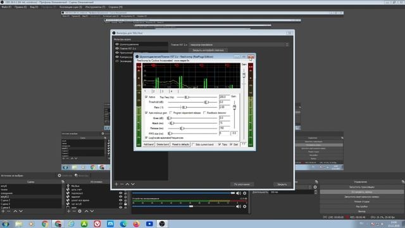Screen dimensions: 405x228
Task: Open Vivaldi browser from the taskbar
Action: click(x=97, y=224)
